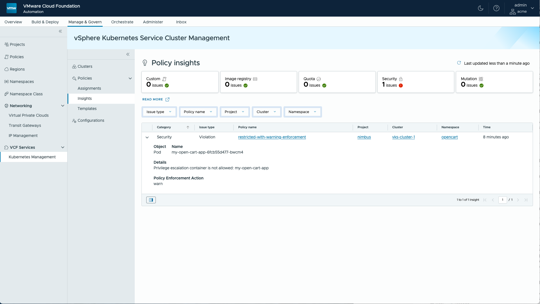
Task: Open the nimbus project link
Action: 364,137
